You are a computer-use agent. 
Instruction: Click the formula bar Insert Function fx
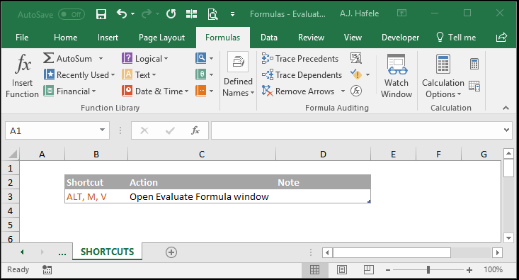pyautogui.click(x=195, y=130)
